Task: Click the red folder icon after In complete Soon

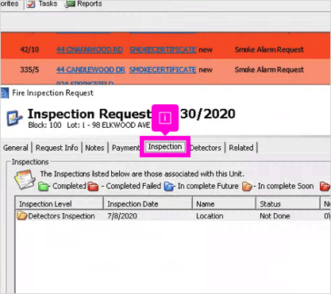Action: coord(325,187)
